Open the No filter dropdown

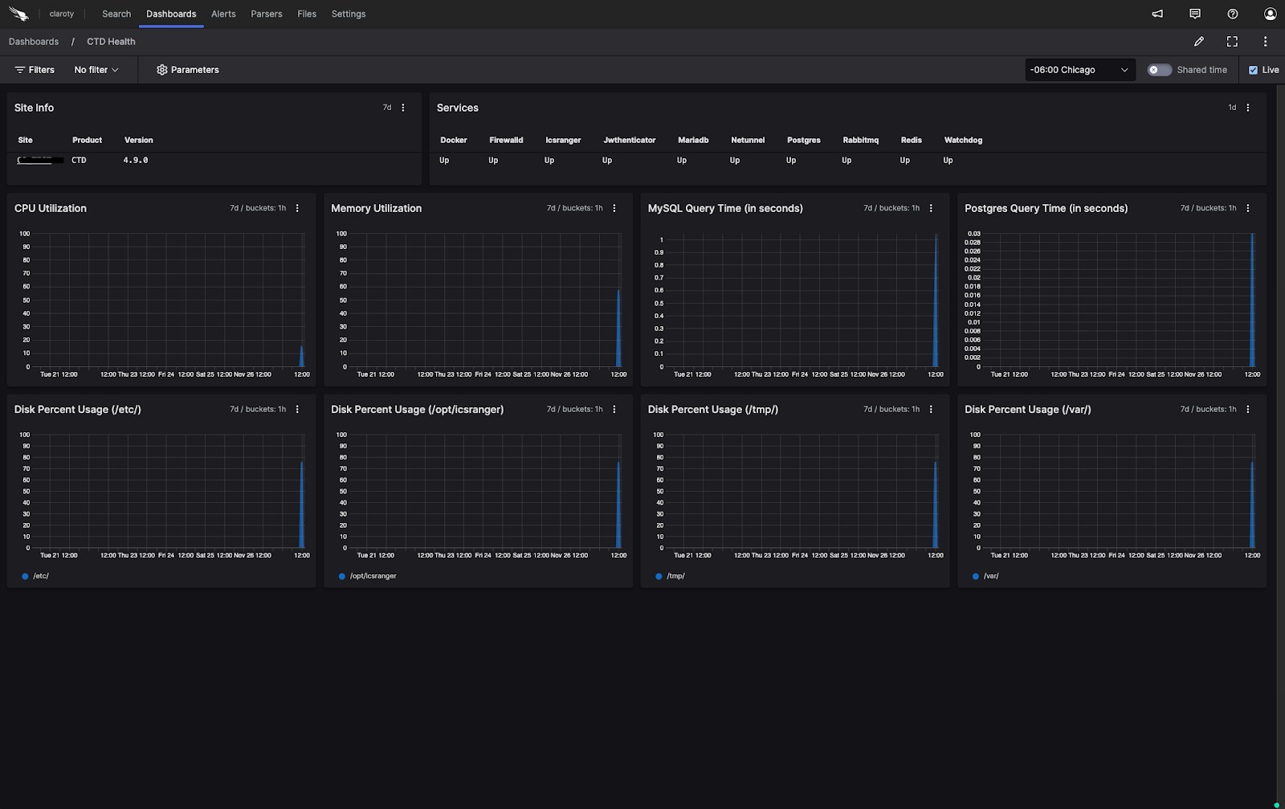(x=96, y=70)
